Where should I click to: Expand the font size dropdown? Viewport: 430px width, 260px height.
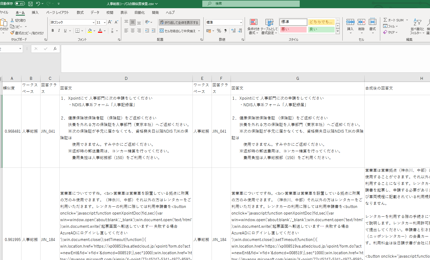pyautogui.click(x=105, y=22)
